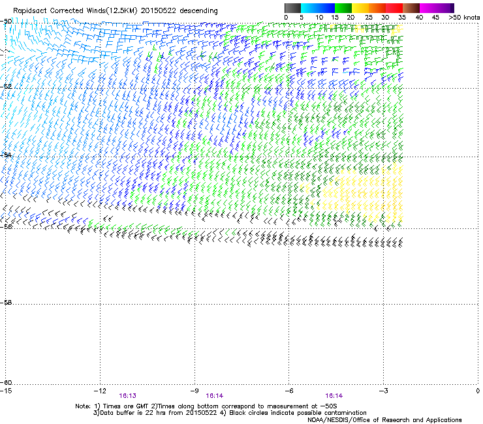Click the longitude label '-15'
This screenshot has width=483, height=424.
[x=6, y=391]
